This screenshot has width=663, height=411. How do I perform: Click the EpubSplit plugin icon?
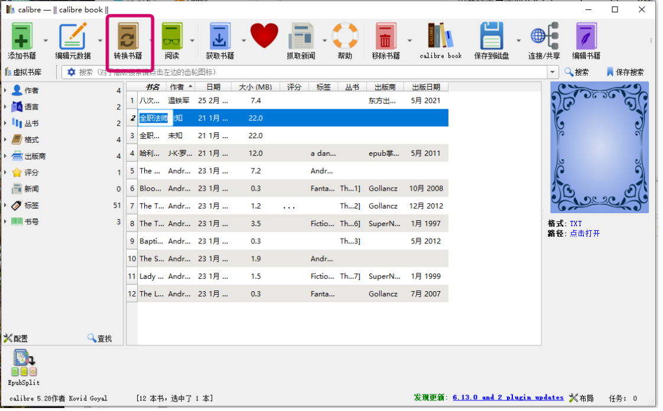point(24,367)
